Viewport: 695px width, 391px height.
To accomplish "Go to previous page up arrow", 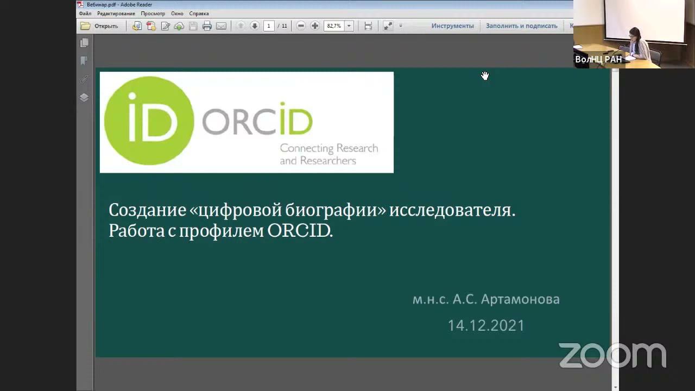I will pos(241,26).
